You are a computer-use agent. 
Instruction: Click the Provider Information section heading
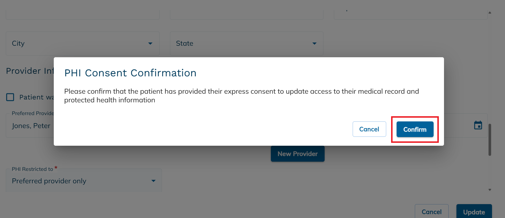point(30,71)
